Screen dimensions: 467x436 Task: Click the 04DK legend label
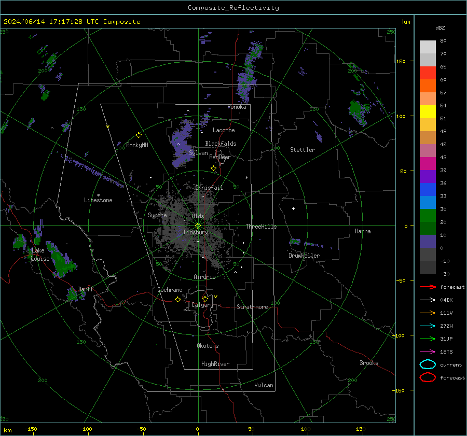tap(446, 300)
